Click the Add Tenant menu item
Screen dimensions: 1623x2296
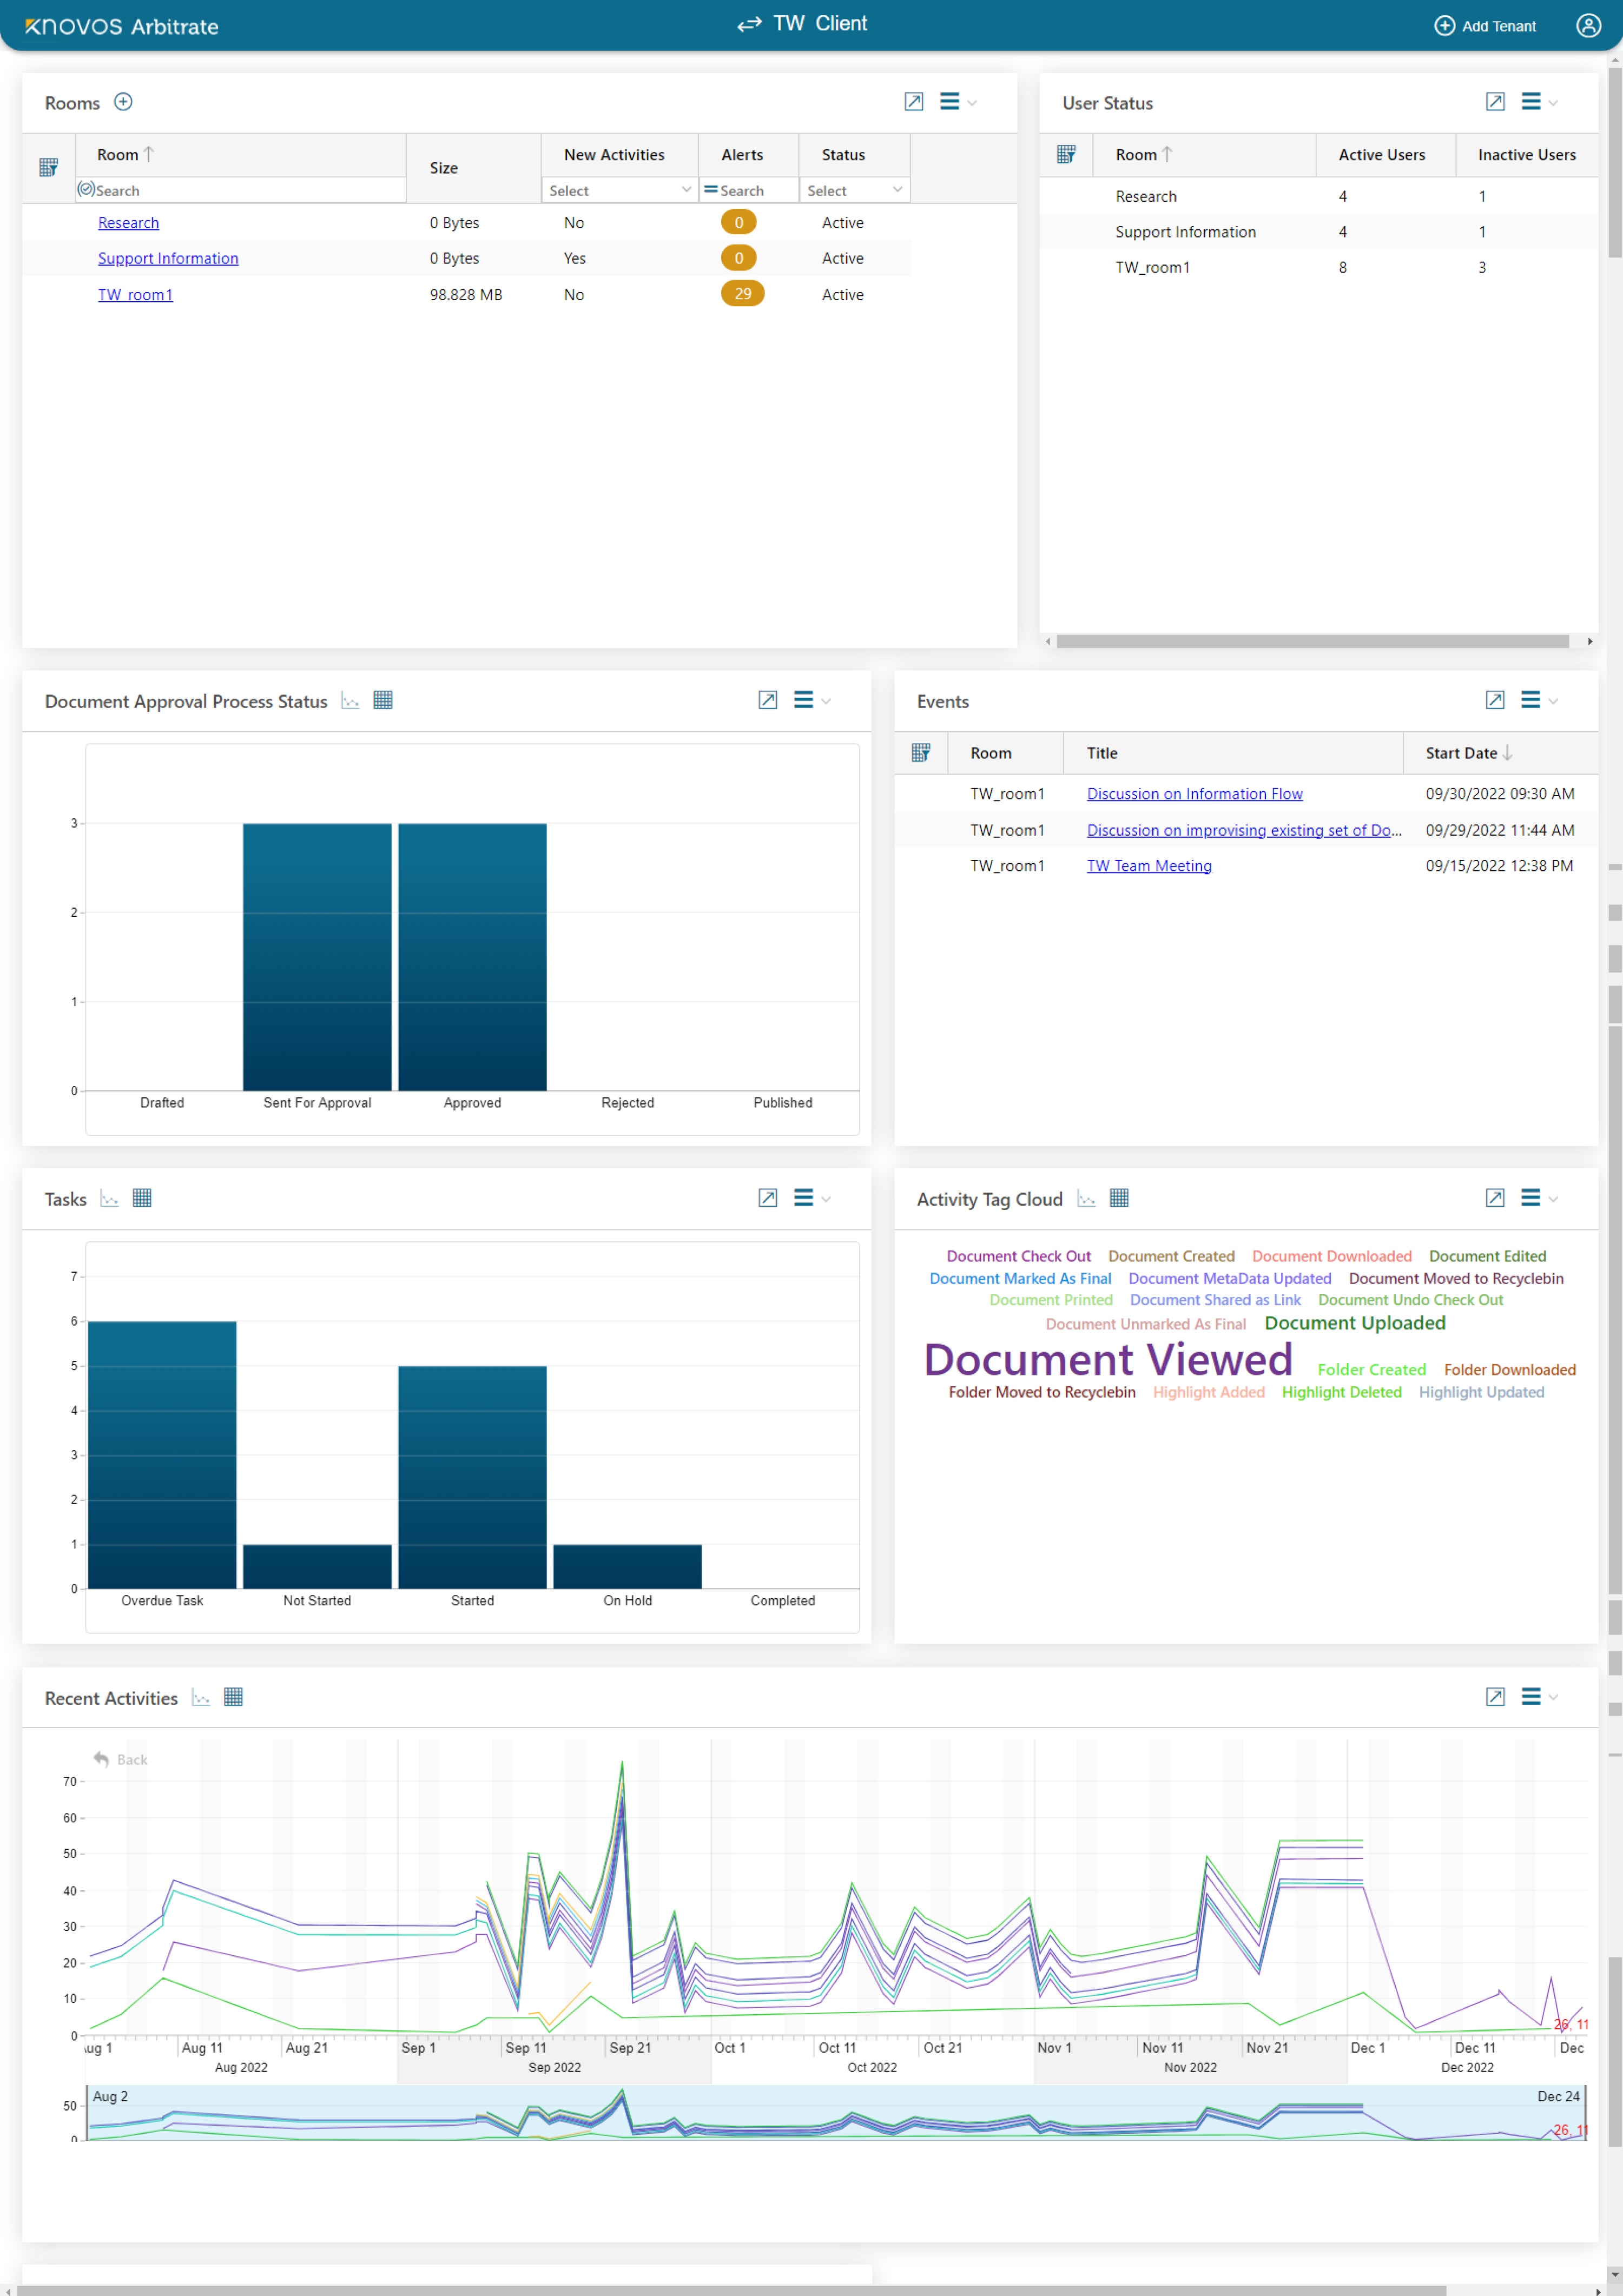(x=1485, y=24)
